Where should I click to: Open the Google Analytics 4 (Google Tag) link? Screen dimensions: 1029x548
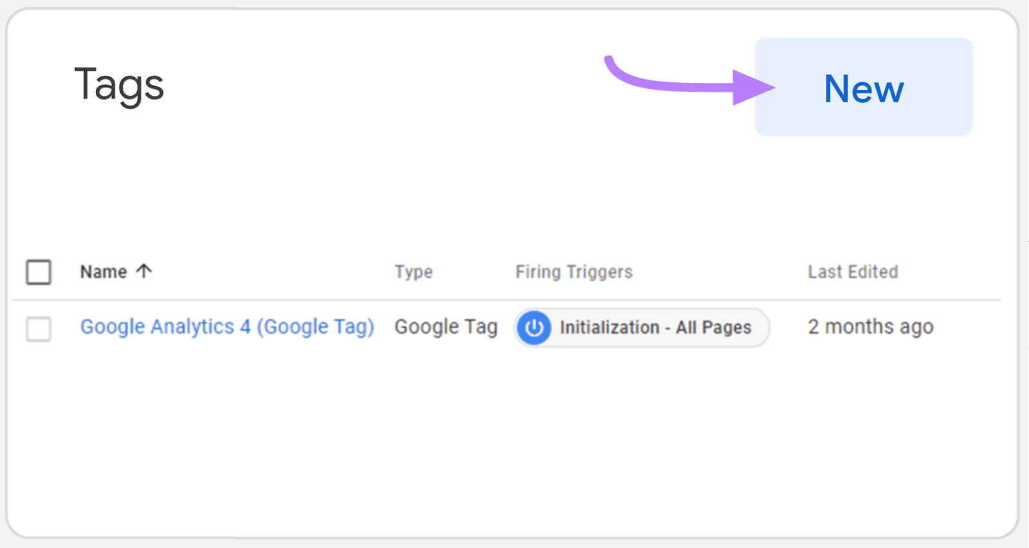tap(228, 327)
